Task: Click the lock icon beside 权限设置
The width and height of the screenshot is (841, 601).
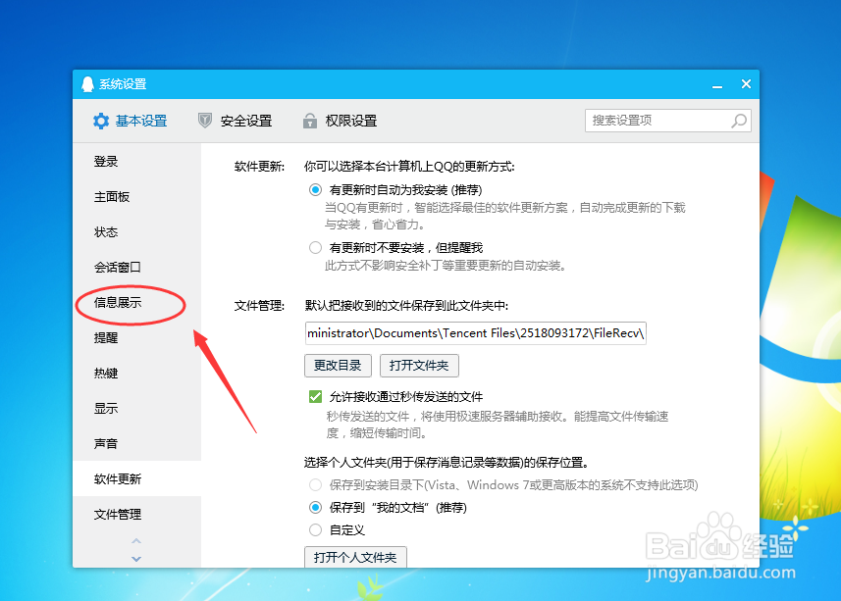Action: pyautogui.click(x=312, y=121)
